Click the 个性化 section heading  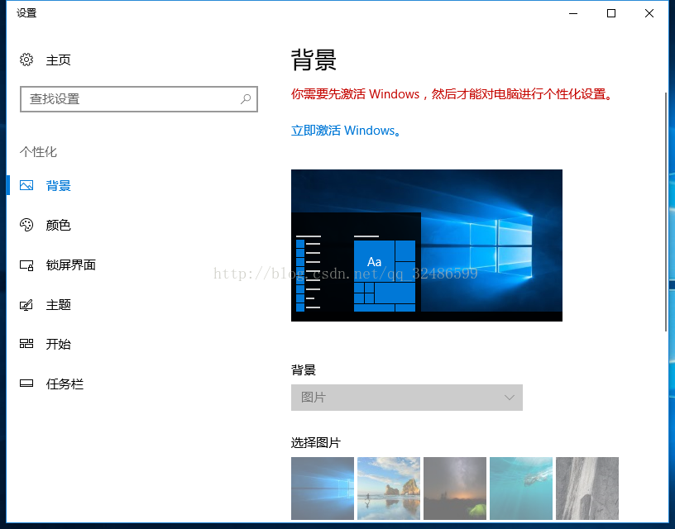tap(38, 152)
